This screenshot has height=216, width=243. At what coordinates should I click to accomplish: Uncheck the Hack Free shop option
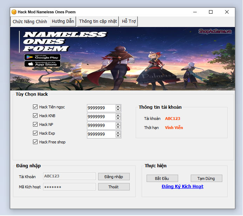35,142
